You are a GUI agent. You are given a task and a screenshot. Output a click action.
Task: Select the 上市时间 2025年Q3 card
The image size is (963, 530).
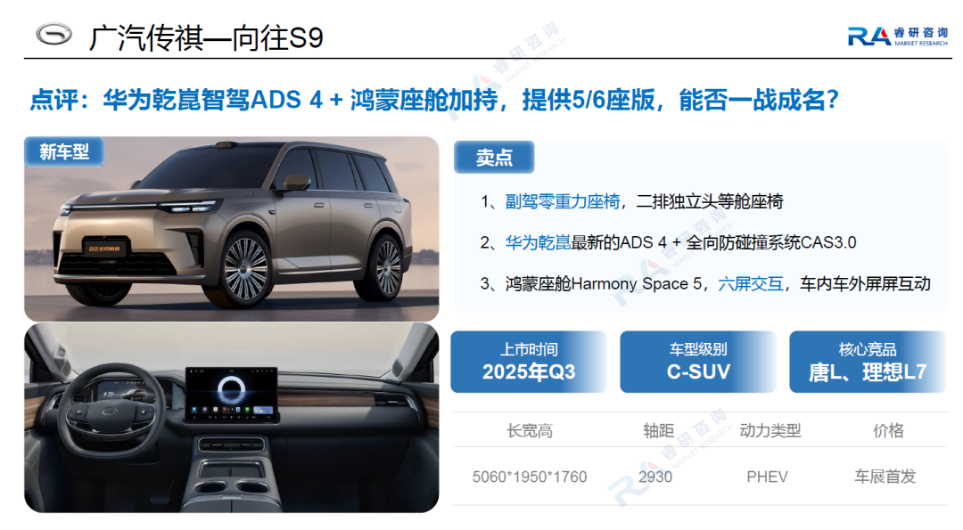(x=529, y=362)
